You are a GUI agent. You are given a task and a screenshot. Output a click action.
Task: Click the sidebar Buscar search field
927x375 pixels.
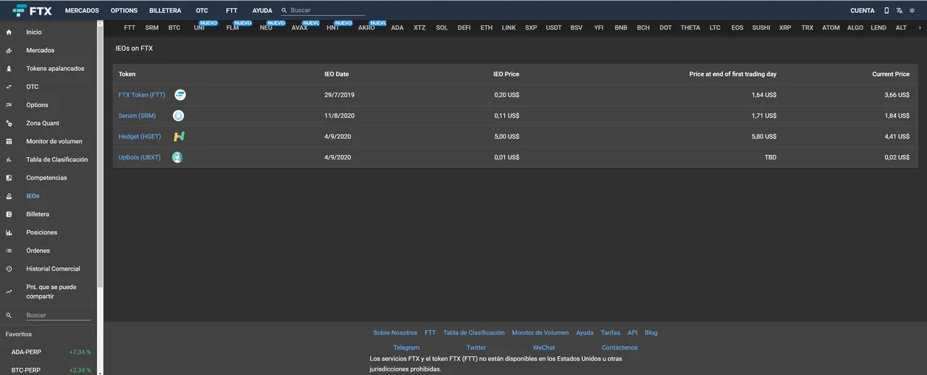tap(59, 316)
